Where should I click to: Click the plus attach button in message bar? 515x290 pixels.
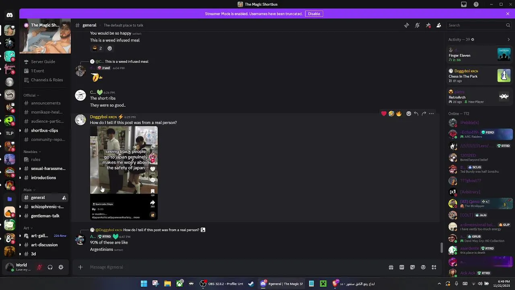[80, 267]
